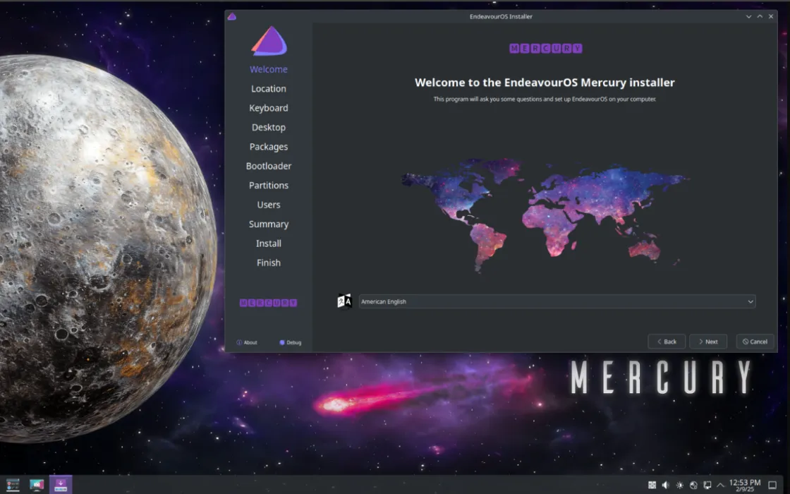Select the Summary step in sidebar
The height and width of the screenshot is (494, 790).
[x=269, y=224]
